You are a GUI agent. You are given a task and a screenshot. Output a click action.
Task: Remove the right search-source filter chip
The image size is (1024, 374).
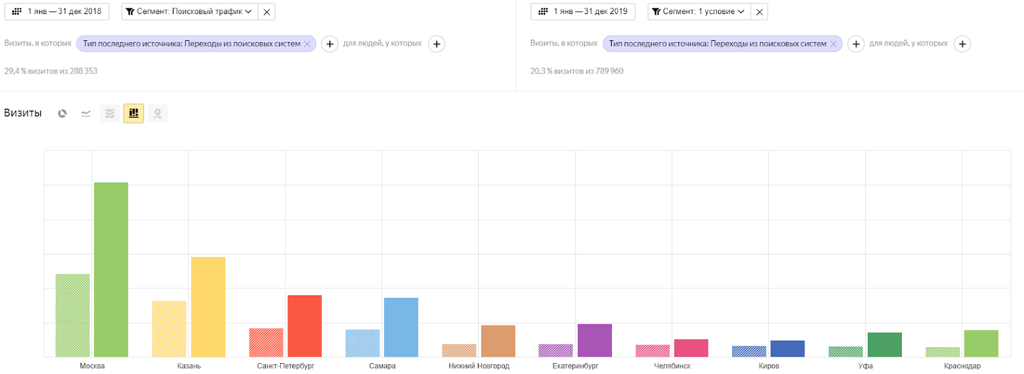[x=833, y=44]
